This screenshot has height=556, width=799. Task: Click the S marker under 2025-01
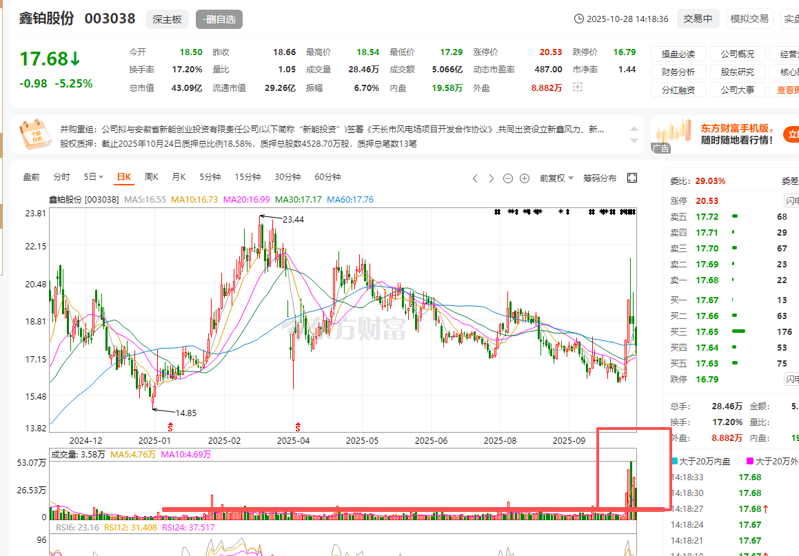click(x=171, y=426)
